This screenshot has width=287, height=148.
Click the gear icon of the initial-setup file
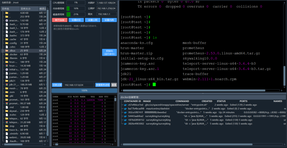pos(7,70)
